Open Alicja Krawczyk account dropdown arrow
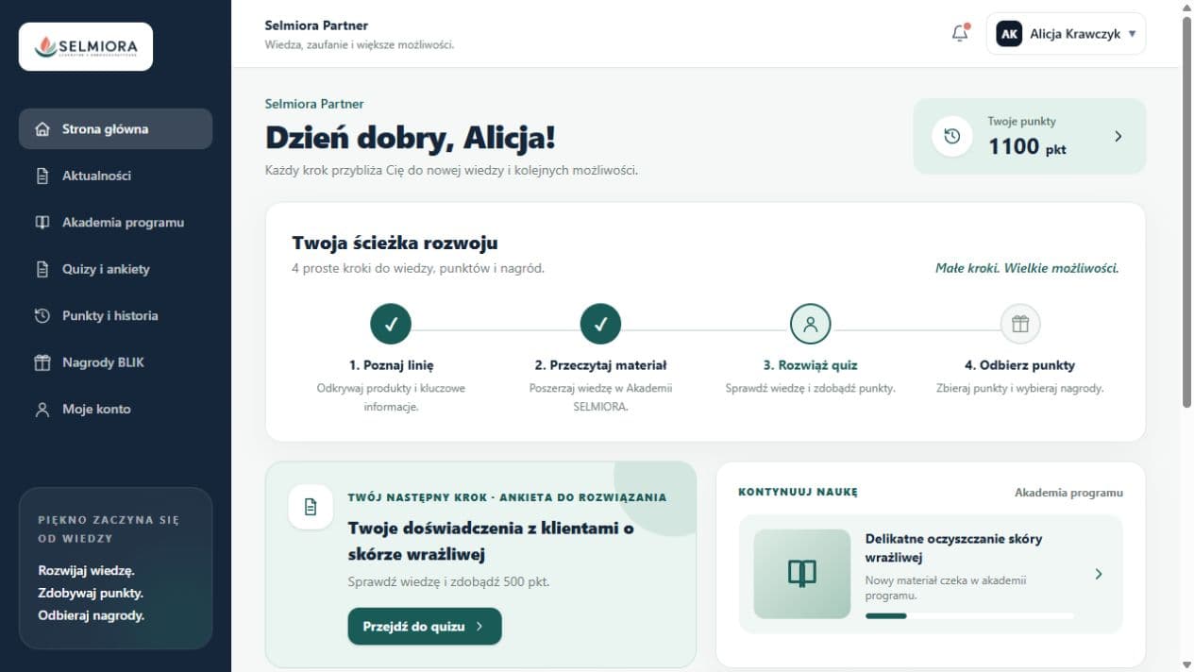 1132,34
